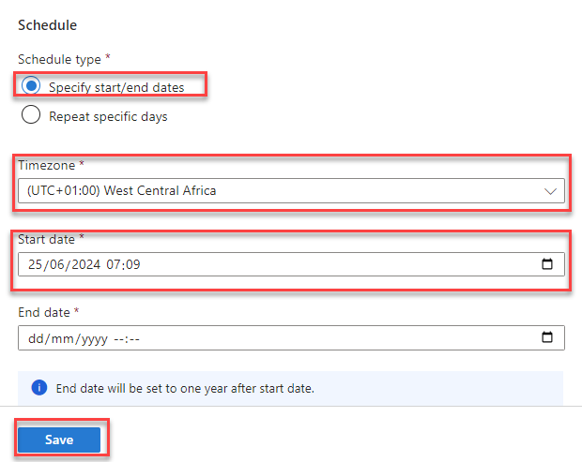Screen dimensions: 582x462
Task: Click the blue info icon
Action: (x=39, y=387)
